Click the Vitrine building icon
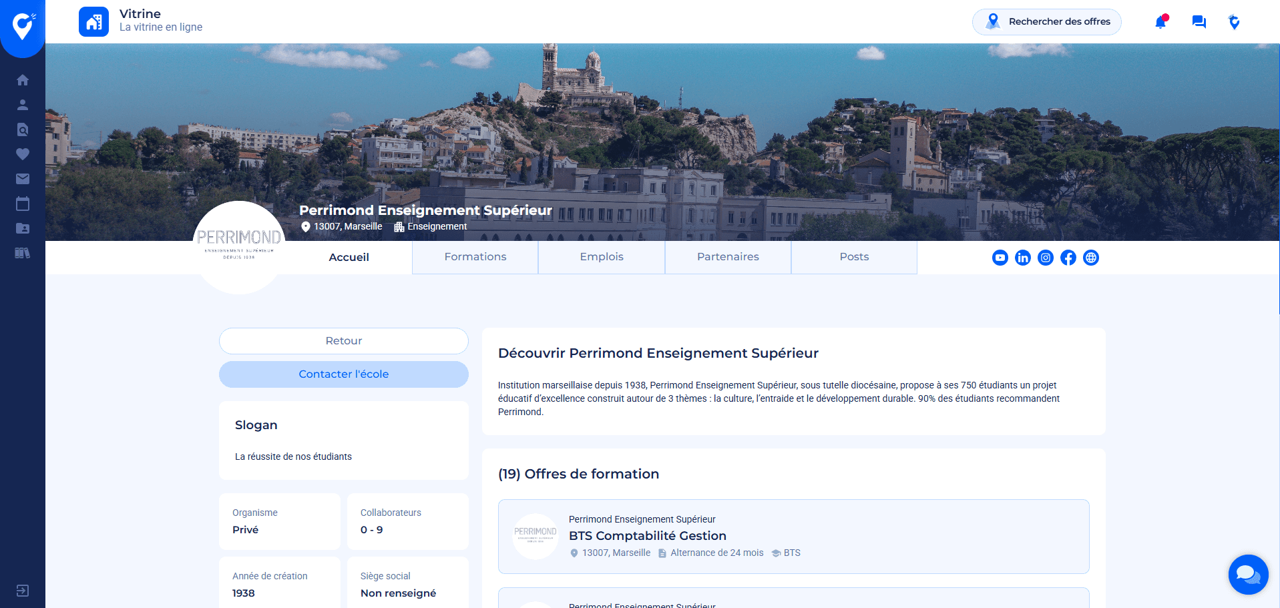The height and width of the screenshot is (608, 1280). point(93,22)
